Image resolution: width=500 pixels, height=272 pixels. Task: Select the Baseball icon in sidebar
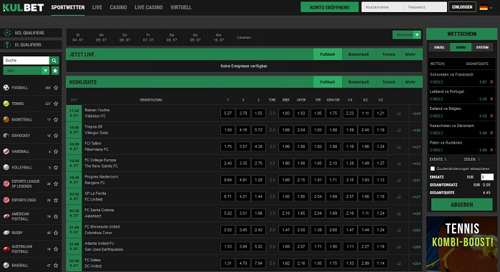click(x=6, y=265)
